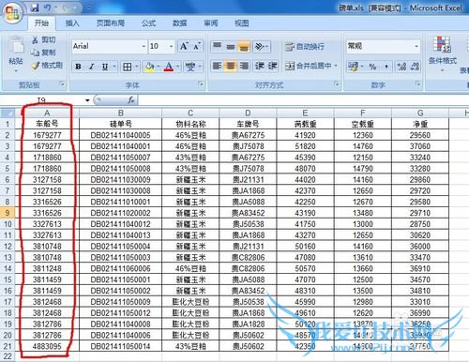Decrease cell indent
Screen dimensions: 469x362
click(x=260, y=66)
